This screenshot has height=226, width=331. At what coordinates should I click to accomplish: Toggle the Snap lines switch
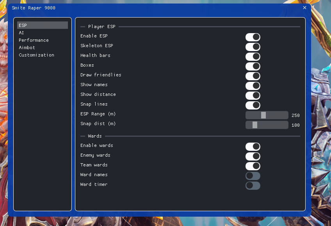[x=253, y=105]
